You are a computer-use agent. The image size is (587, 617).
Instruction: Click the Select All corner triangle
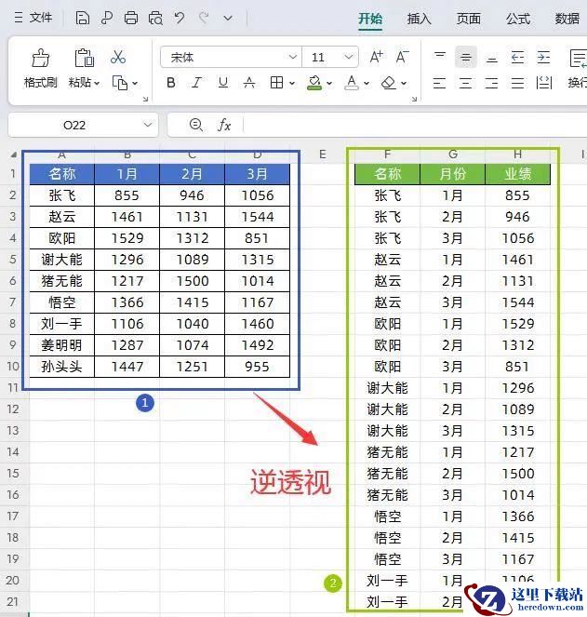click(14, 154)
